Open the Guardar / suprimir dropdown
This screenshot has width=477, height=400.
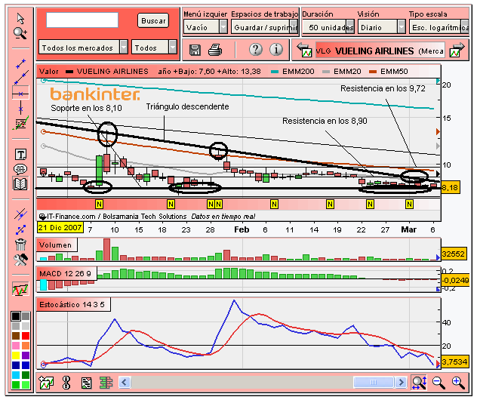[264, 27]
